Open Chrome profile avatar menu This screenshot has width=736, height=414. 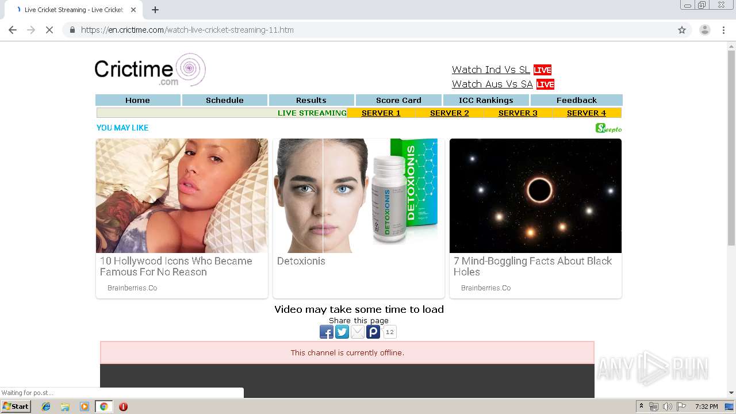pyautogui.click(x=705, y=30)
